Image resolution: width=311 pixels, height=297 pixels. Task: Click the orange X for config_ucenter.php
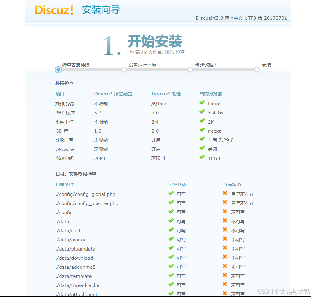[225, 202]
